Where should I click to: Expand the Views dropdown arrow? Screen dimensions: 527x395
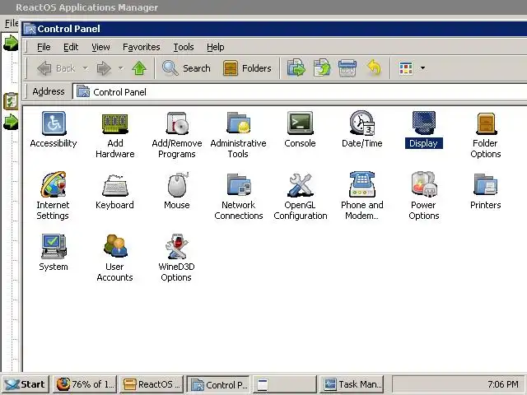click(422, 68)
